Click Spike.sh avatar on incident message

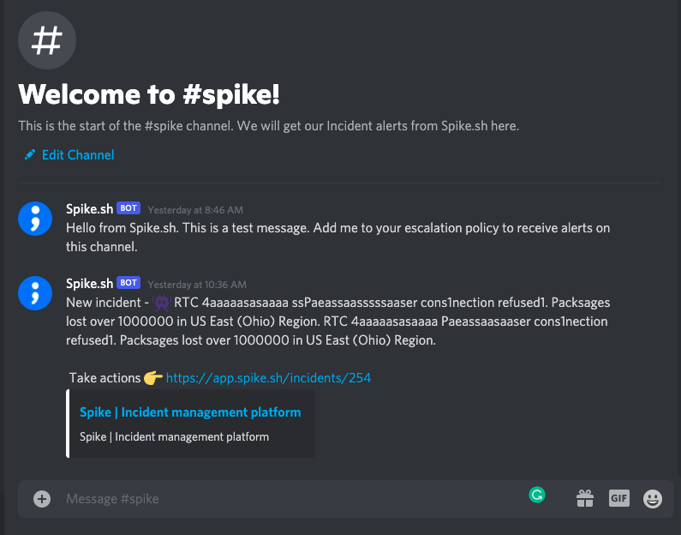click(x=35, y=293)
